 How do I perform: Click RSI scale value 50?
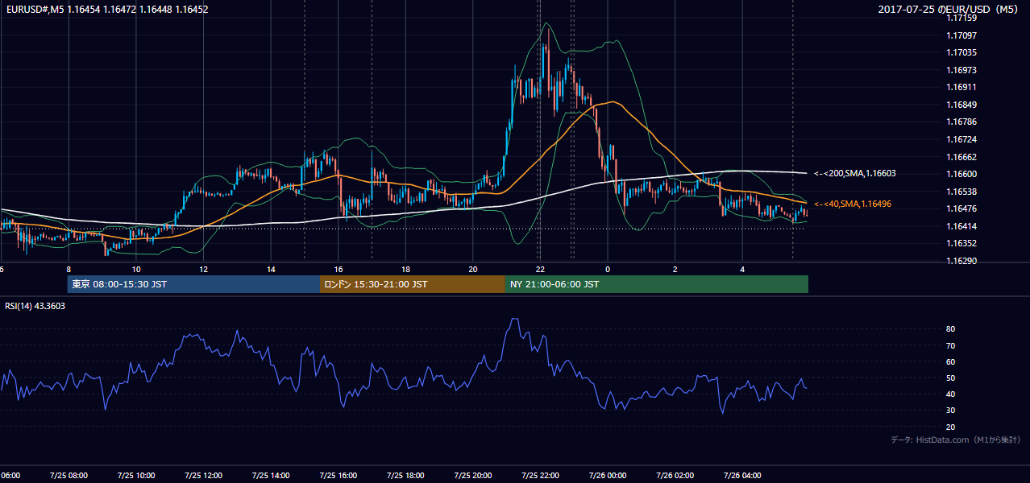point(951,378)
